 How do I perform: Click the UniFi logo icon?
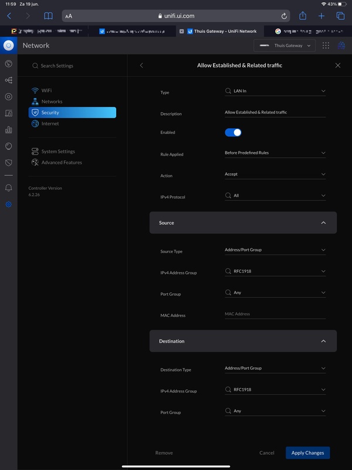(8, 45)
